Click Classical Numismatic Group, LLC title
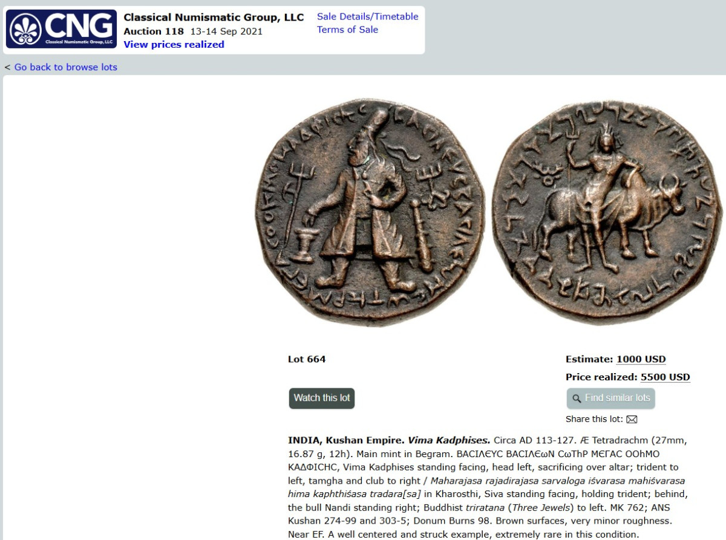Image resolution: width=726 pixels, height=540 pixels. pos(214,18)
